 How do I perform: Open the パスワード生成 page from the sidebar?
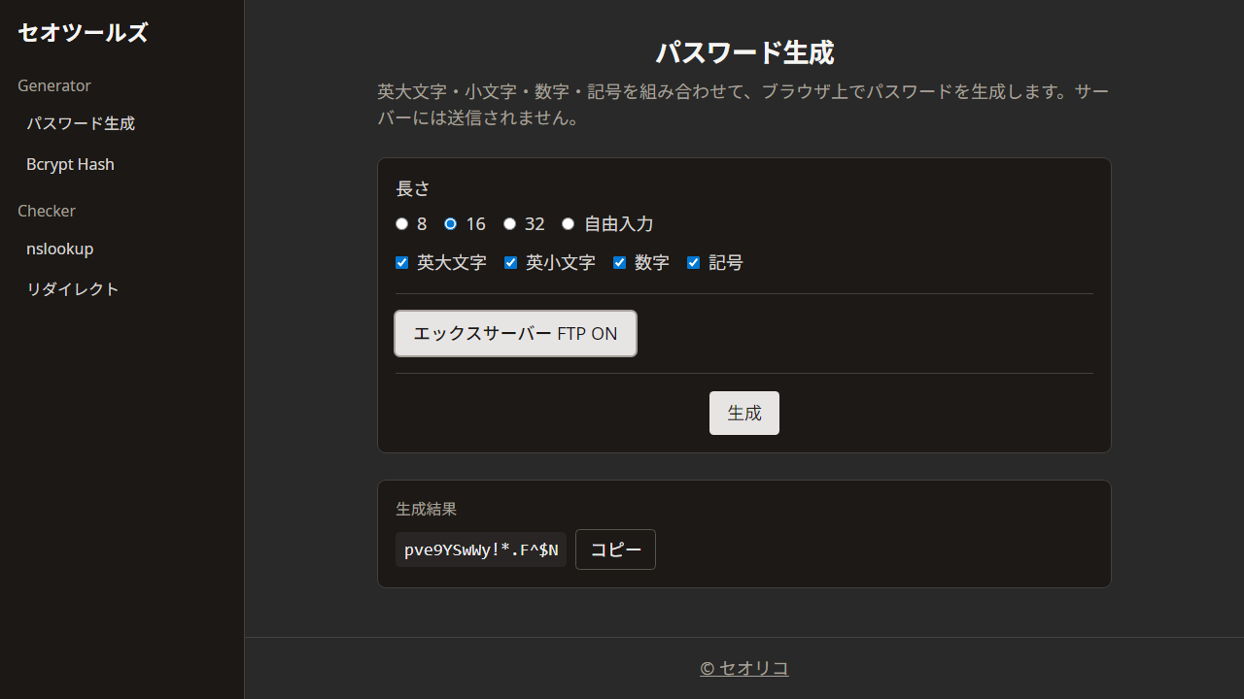pyautogui.click(x=81, y=123)
